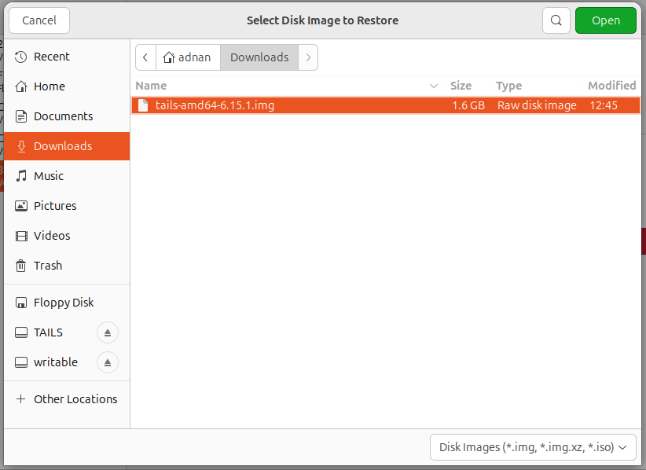Click the Floppy Disk icon in sidebar
The width and height of the screenshot is (646, 470).
(21, 303)
